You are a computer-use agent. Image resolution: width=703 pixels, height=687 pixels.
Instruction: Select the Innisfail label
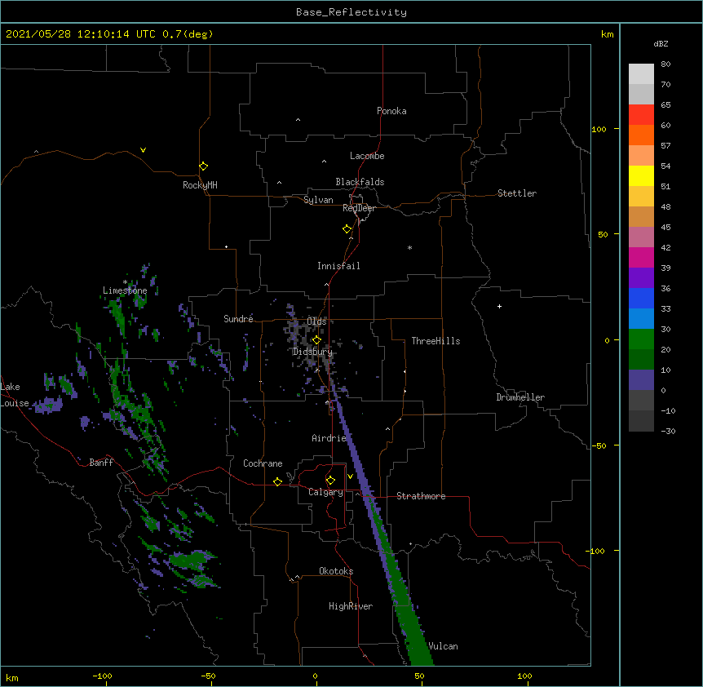(338, 266)
